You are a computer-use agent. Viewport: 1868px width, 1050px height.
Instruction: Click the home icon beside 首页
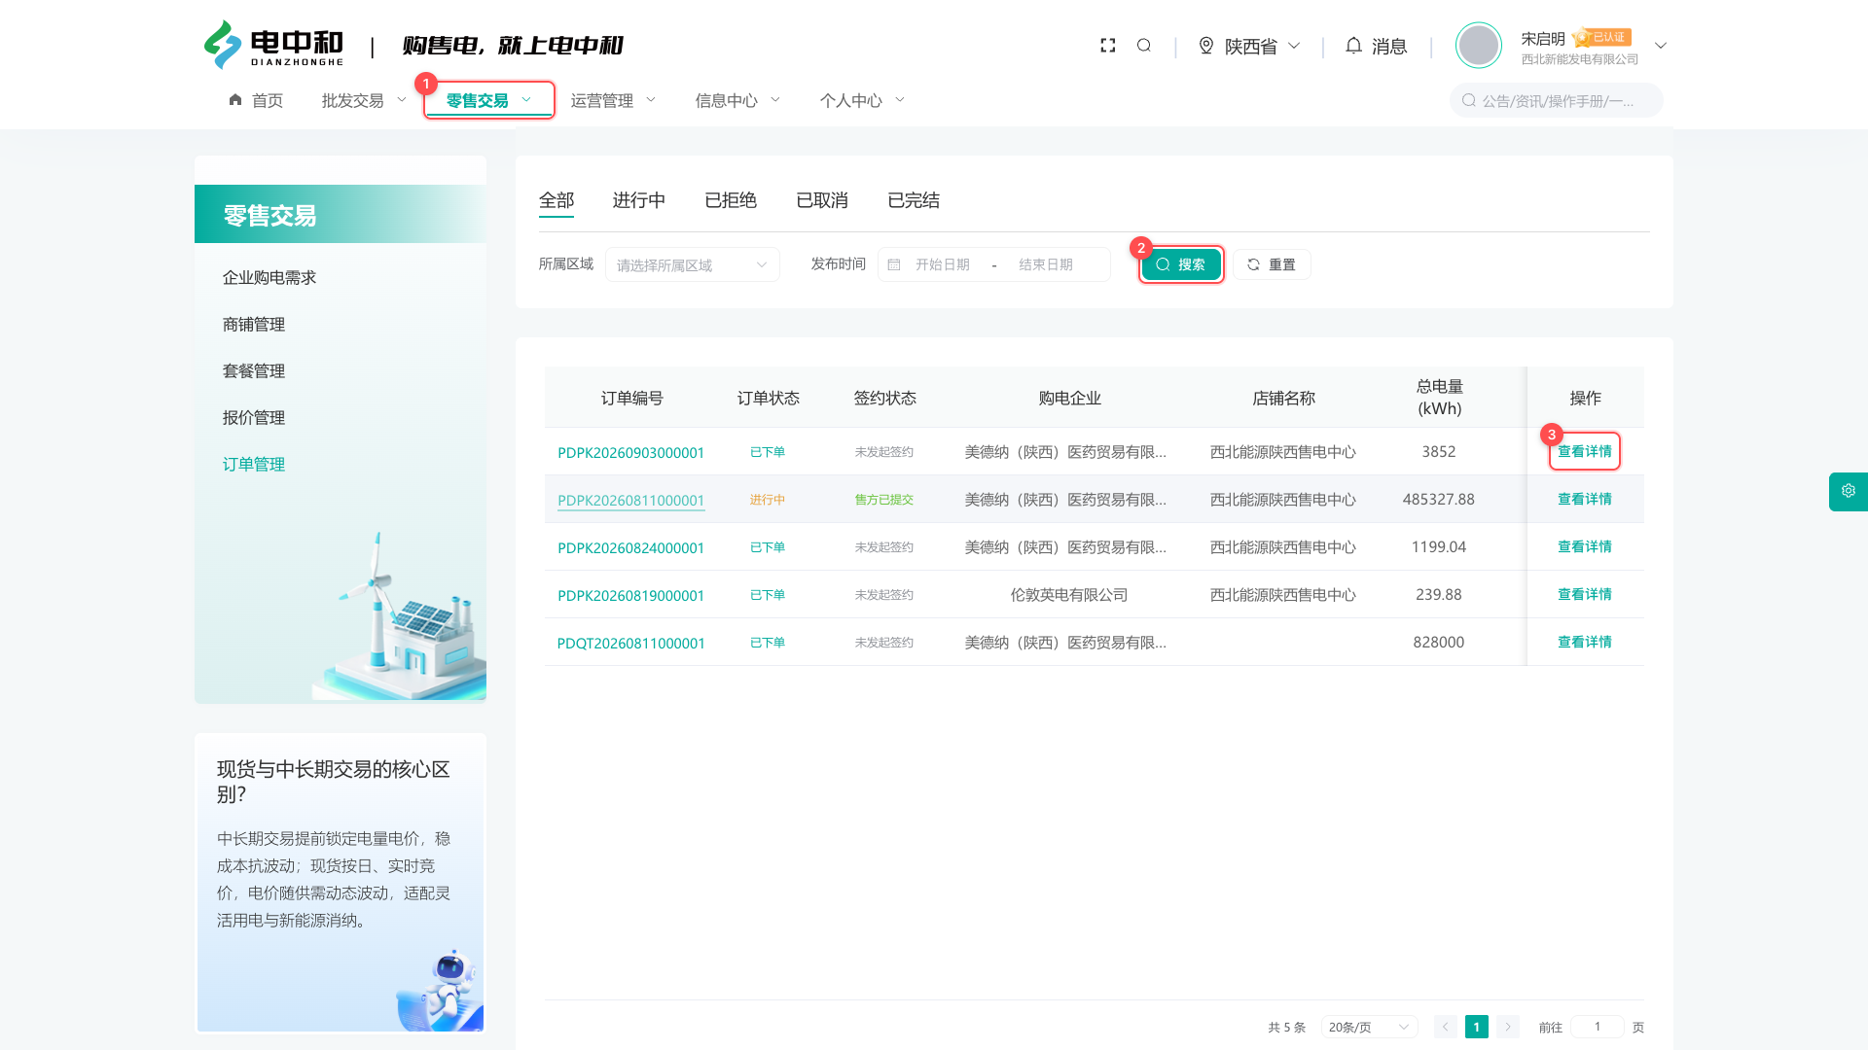(x=235, y=100)
